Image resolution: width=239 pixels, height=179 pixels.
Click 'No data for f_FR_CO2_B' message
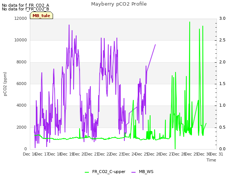click(25, 9)
